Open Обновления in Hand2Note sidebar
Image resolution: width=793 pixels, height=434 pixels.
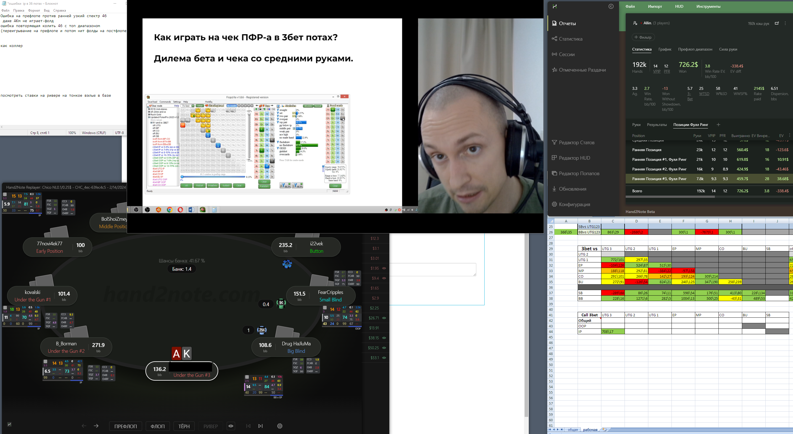coord(569,189)
